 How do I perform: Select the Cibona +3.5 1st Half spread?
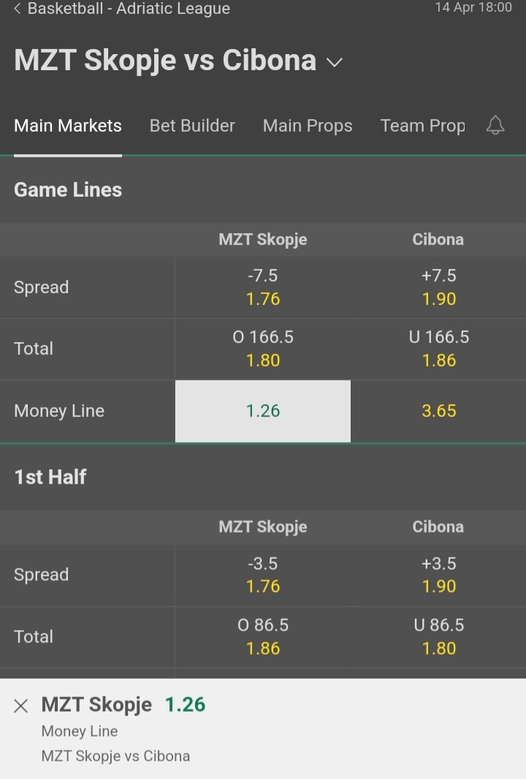438,575
